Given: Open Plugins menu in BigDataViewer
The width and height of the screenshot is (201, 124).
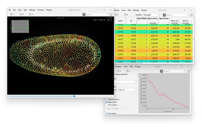Looking at the screenshot, I should pyautogui.click(x=49, y=10).
